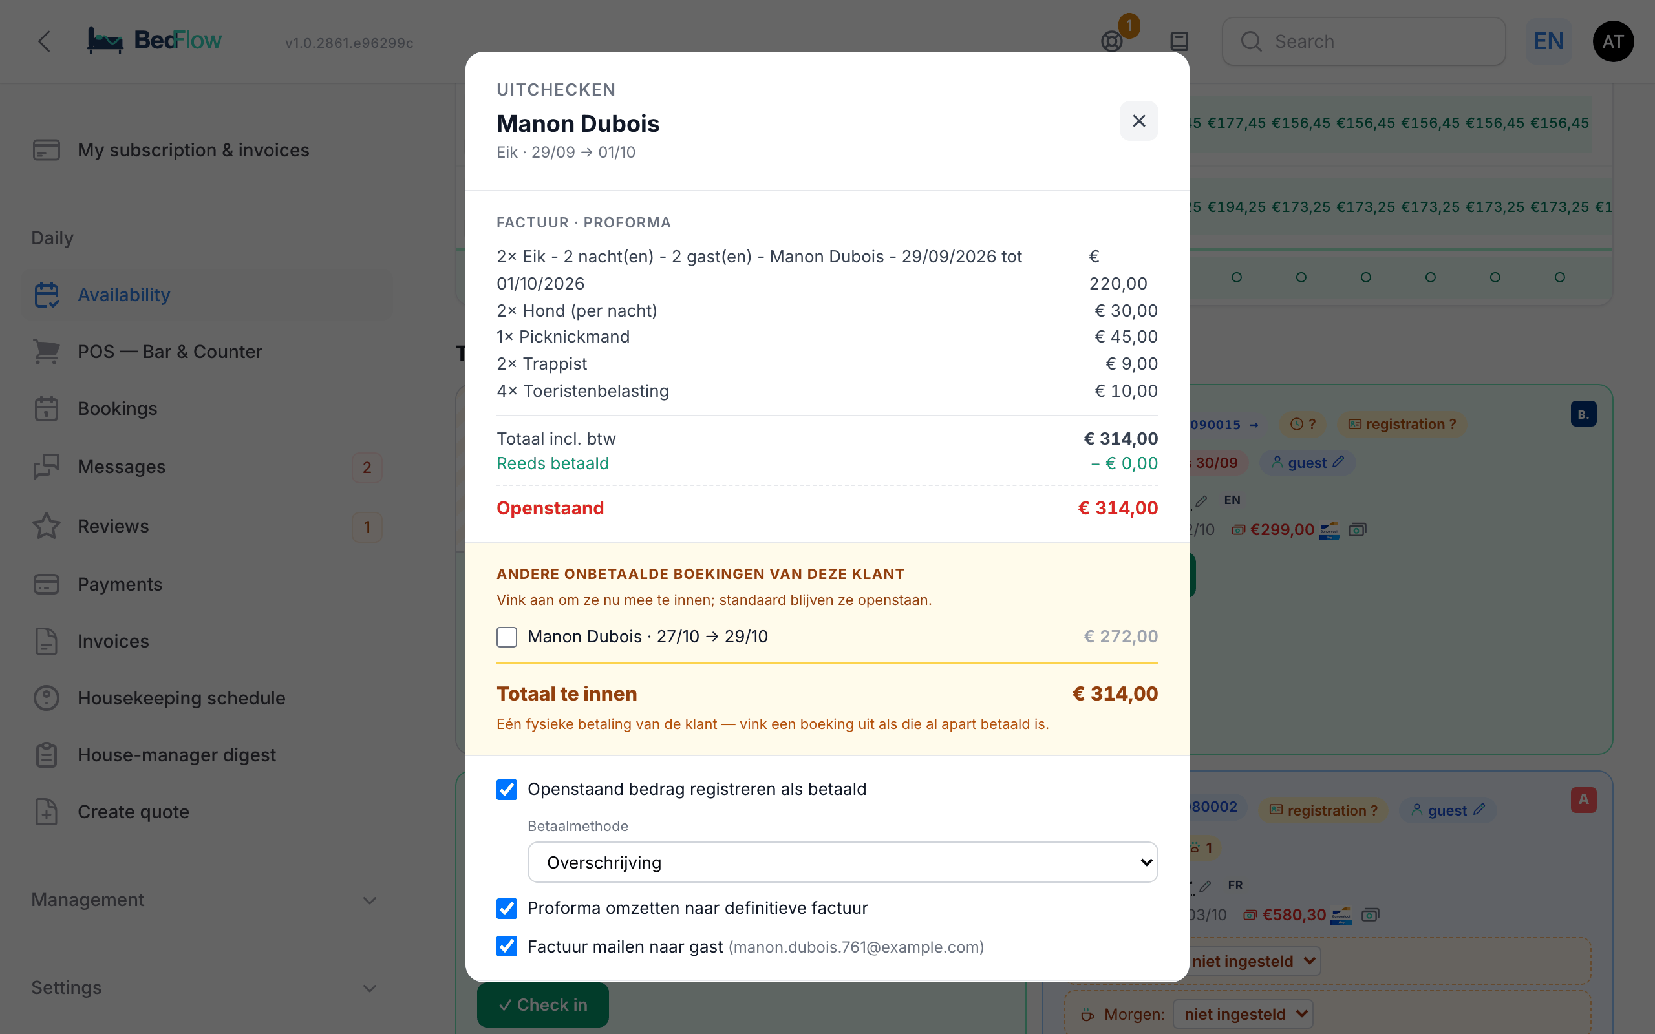Open the Messages menu item
Screen dimensions: 1655x1034
tap(206, 467)
